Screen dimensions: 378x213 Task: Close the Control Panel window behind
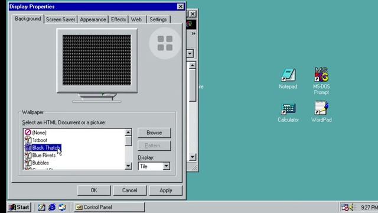point(193,14)
